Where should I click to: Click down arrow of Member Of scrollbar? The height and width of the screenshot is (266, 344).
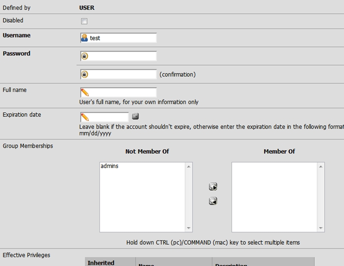click(x=321, y=228)
